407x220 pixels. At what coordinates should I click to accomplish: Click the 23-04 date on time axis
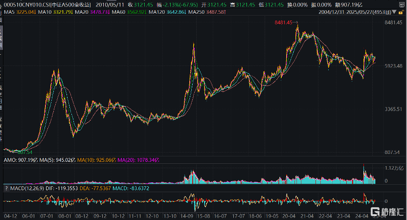(343, 216)
